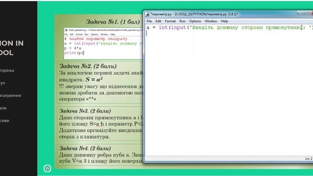Image resolution: width=313 pixels, height=176 pixels.
Task: Click the 'ON IN OOL' site title in sidebar
Action: [x=12, y=48]
